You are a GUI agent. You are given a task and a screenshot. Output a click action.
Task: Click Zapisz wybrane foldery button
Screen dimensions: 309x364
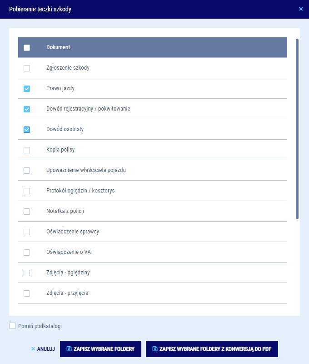click(100, 349)
